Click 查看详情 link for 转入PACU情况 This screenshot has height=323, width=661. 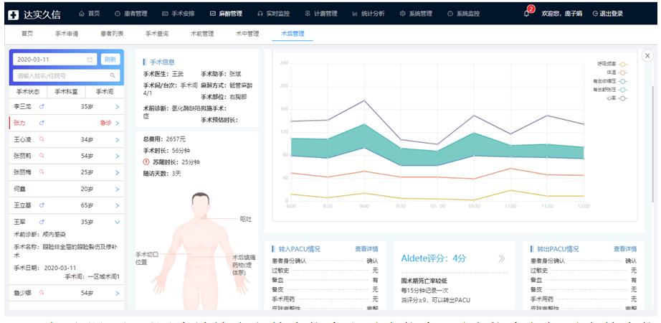click(x=366, y=249)
